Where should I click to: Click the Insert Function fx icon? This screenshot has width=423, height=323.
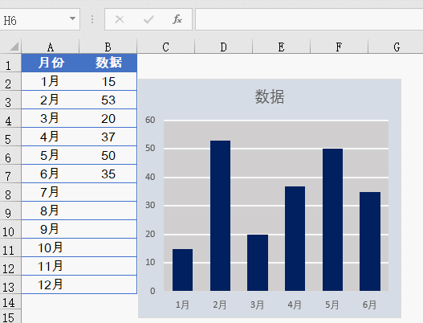tap(177, 19)
